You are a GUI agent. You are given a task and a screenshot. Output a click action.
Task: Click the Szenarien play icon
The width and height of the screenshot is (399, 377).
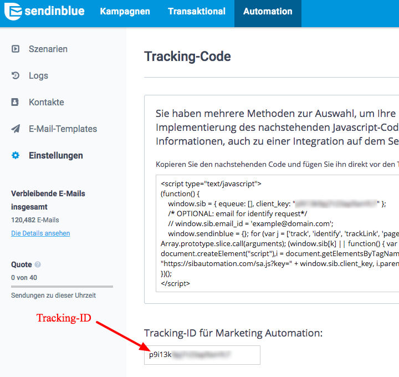click(16, 49)
